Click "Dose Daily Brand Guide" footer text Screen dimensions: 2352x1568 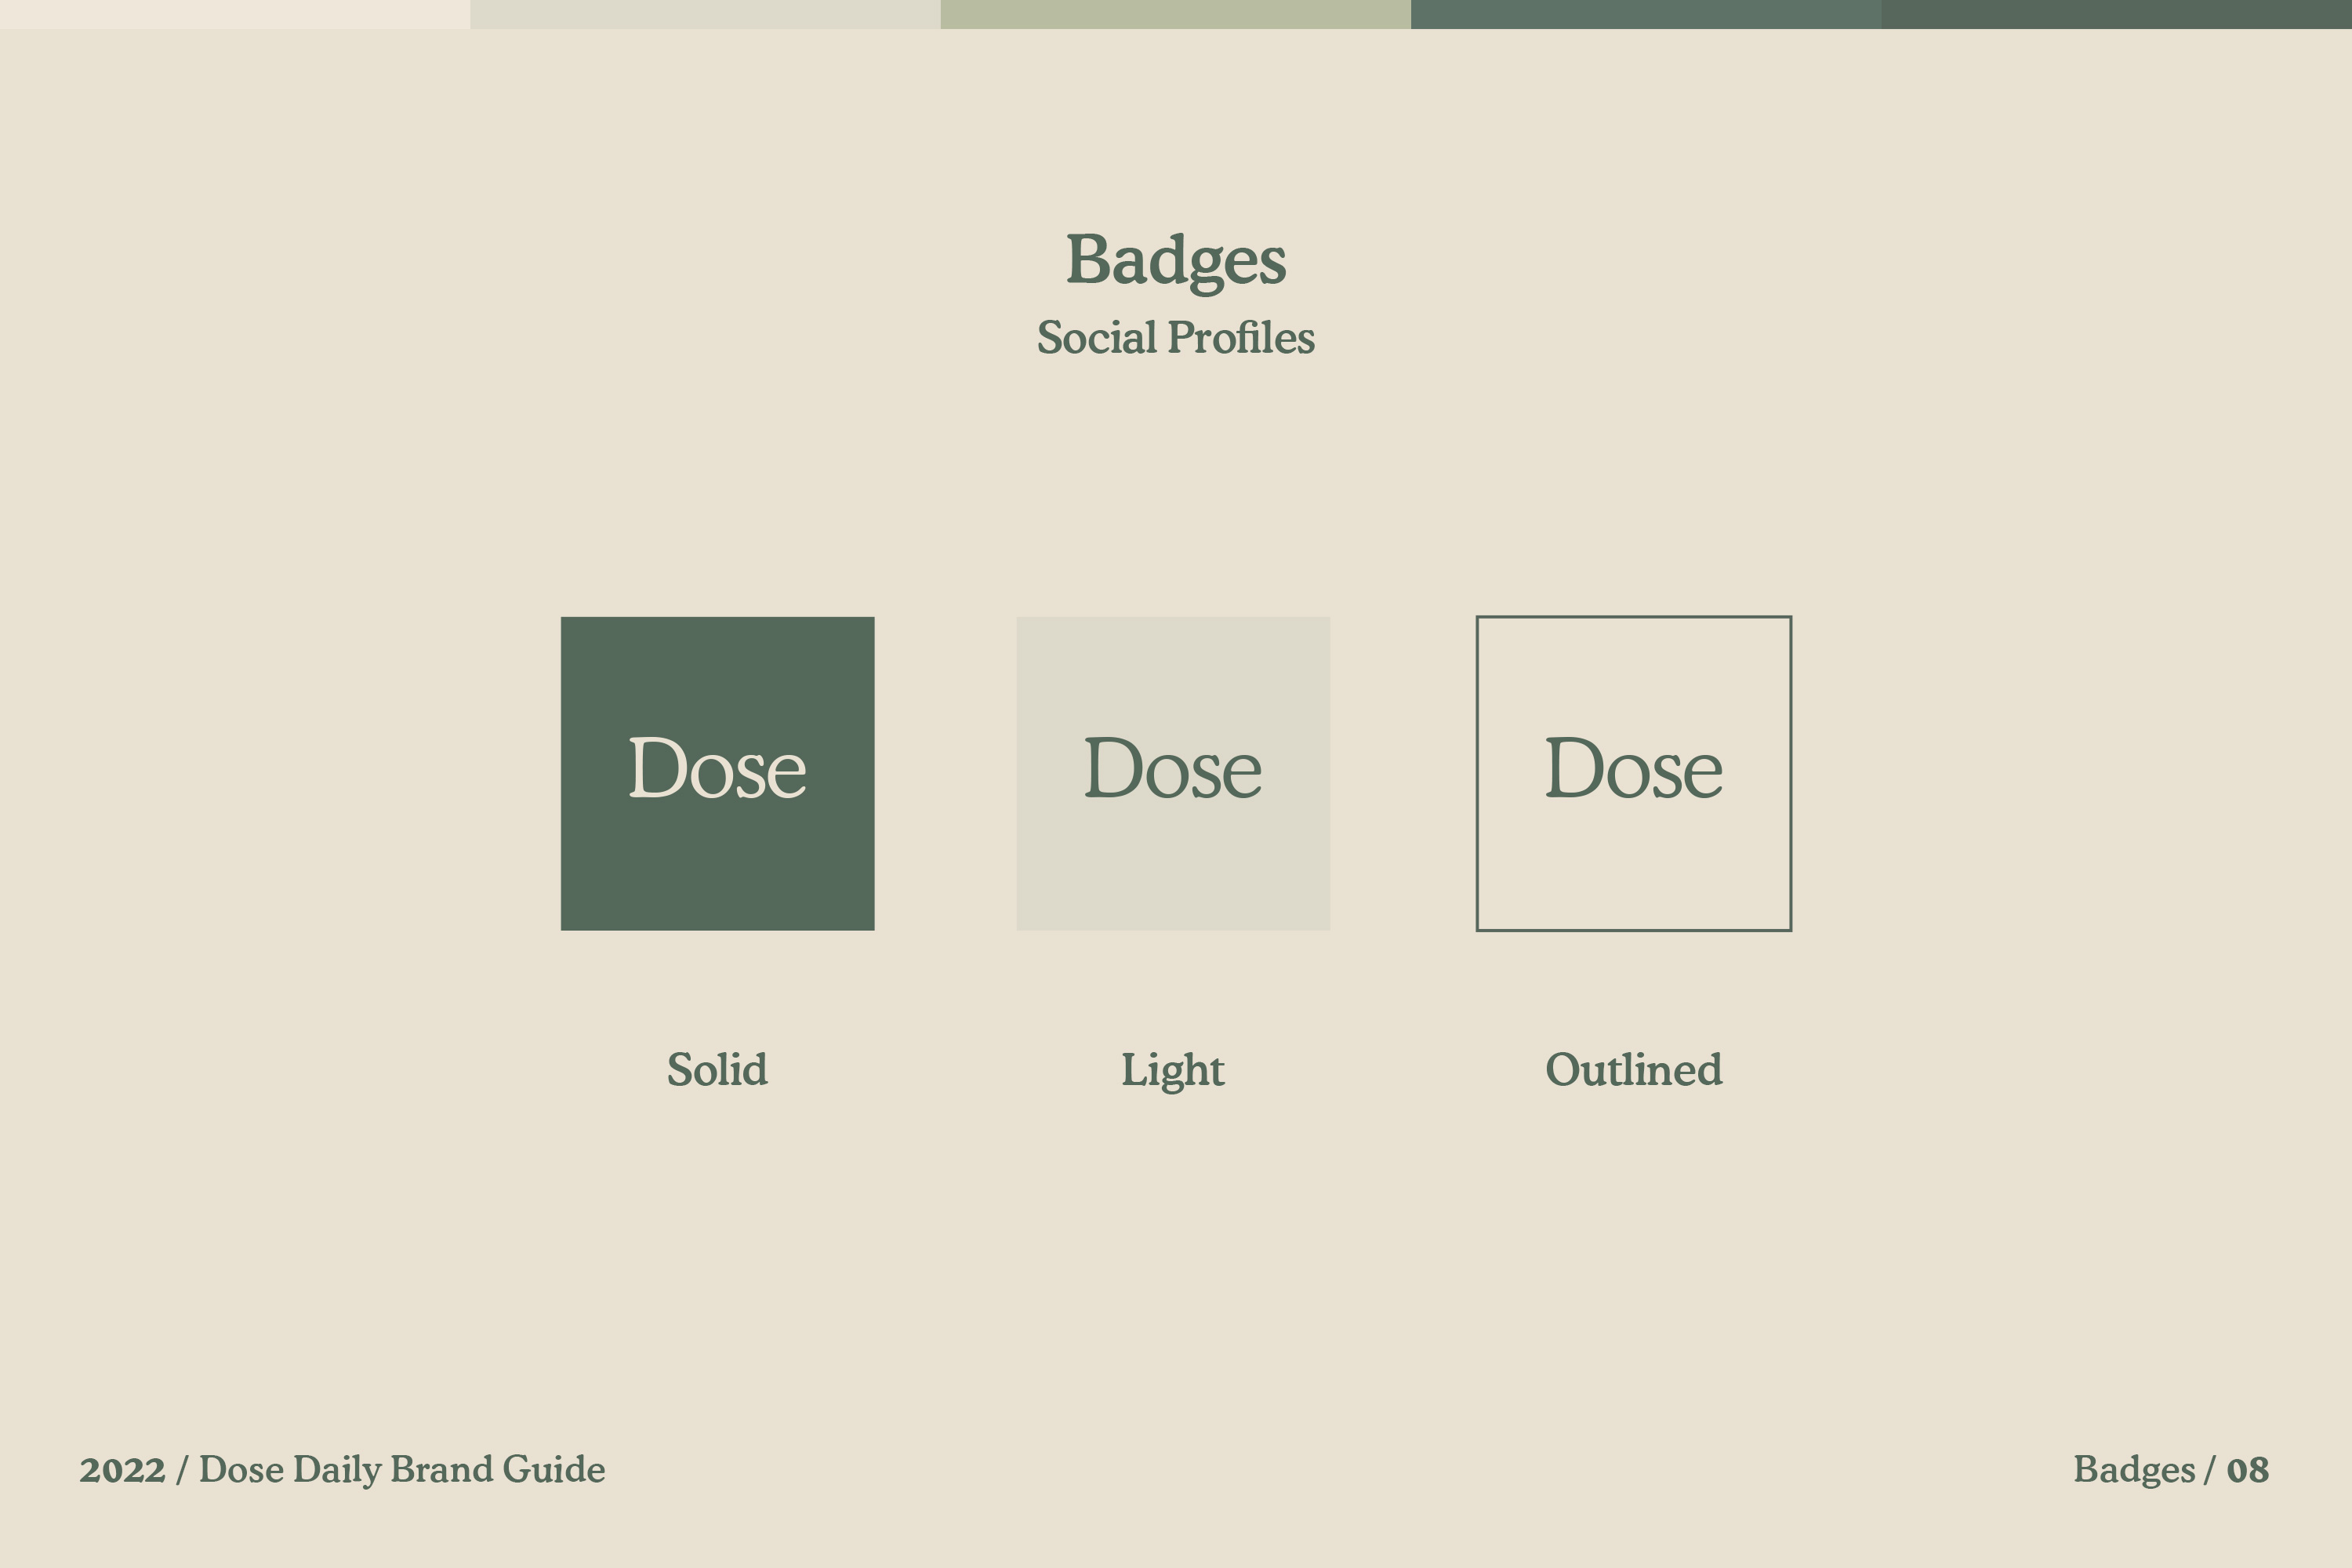tap(402, 1470)
